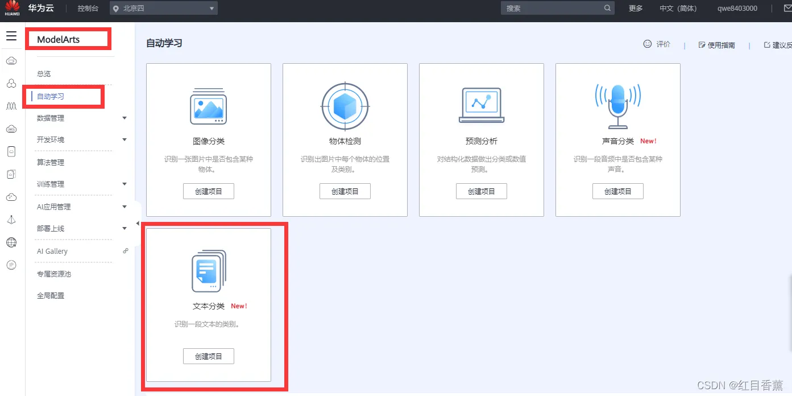
Task: Click the globe sidebar icon
Action: (x=11, y=243)
